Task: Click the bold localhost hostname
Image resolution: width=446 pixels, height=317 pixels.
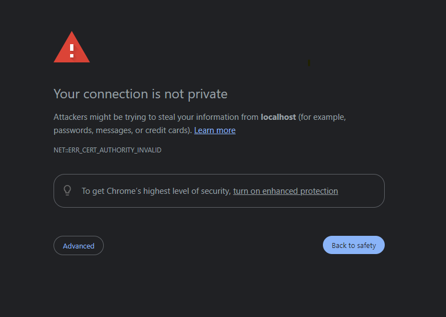Action: click(x=278, y=117)
